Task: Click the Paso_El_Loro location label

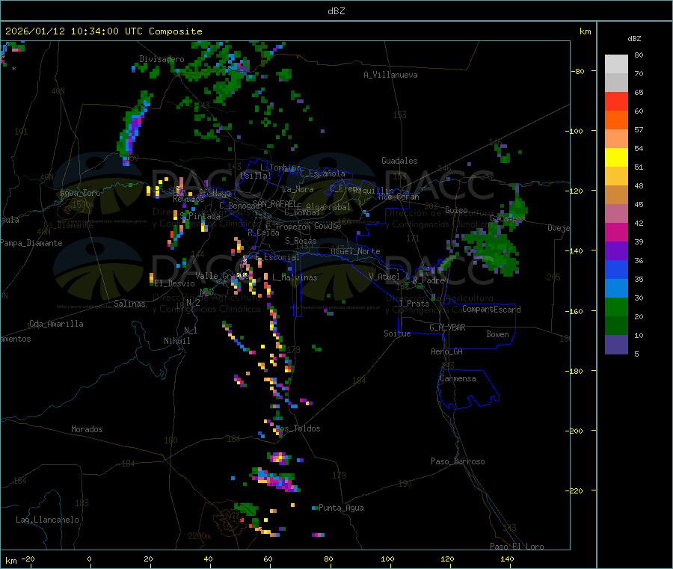Action: 517,547
